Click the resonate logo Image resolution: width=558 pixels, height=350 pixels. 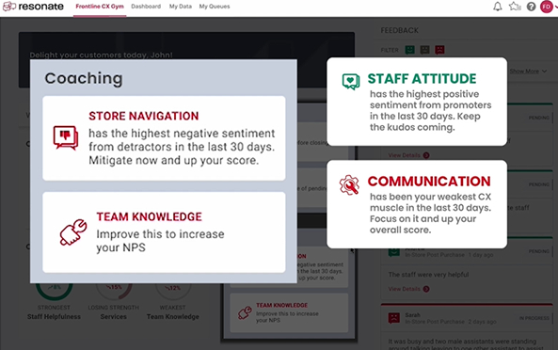[33, 7]
